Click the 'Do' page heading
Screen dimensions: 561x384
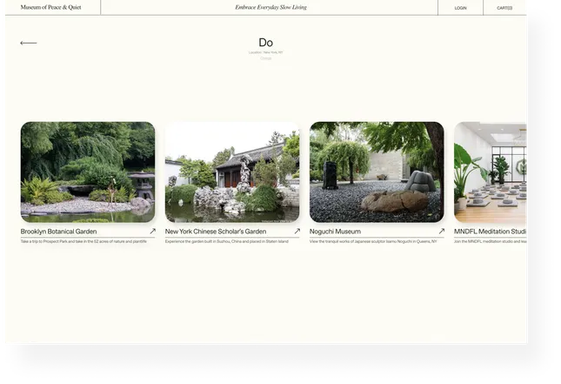[266, 43]
